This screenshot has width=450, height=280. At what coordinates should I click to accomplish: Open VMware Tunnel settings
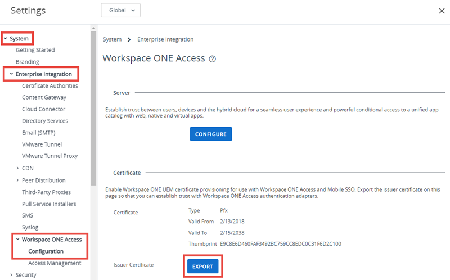42,144
